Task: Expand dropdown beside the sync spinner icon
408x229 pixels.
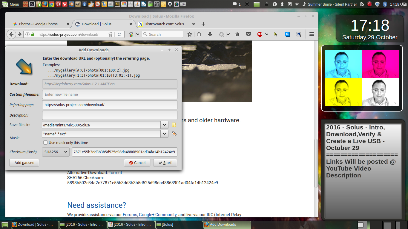Action: point(228,34)
